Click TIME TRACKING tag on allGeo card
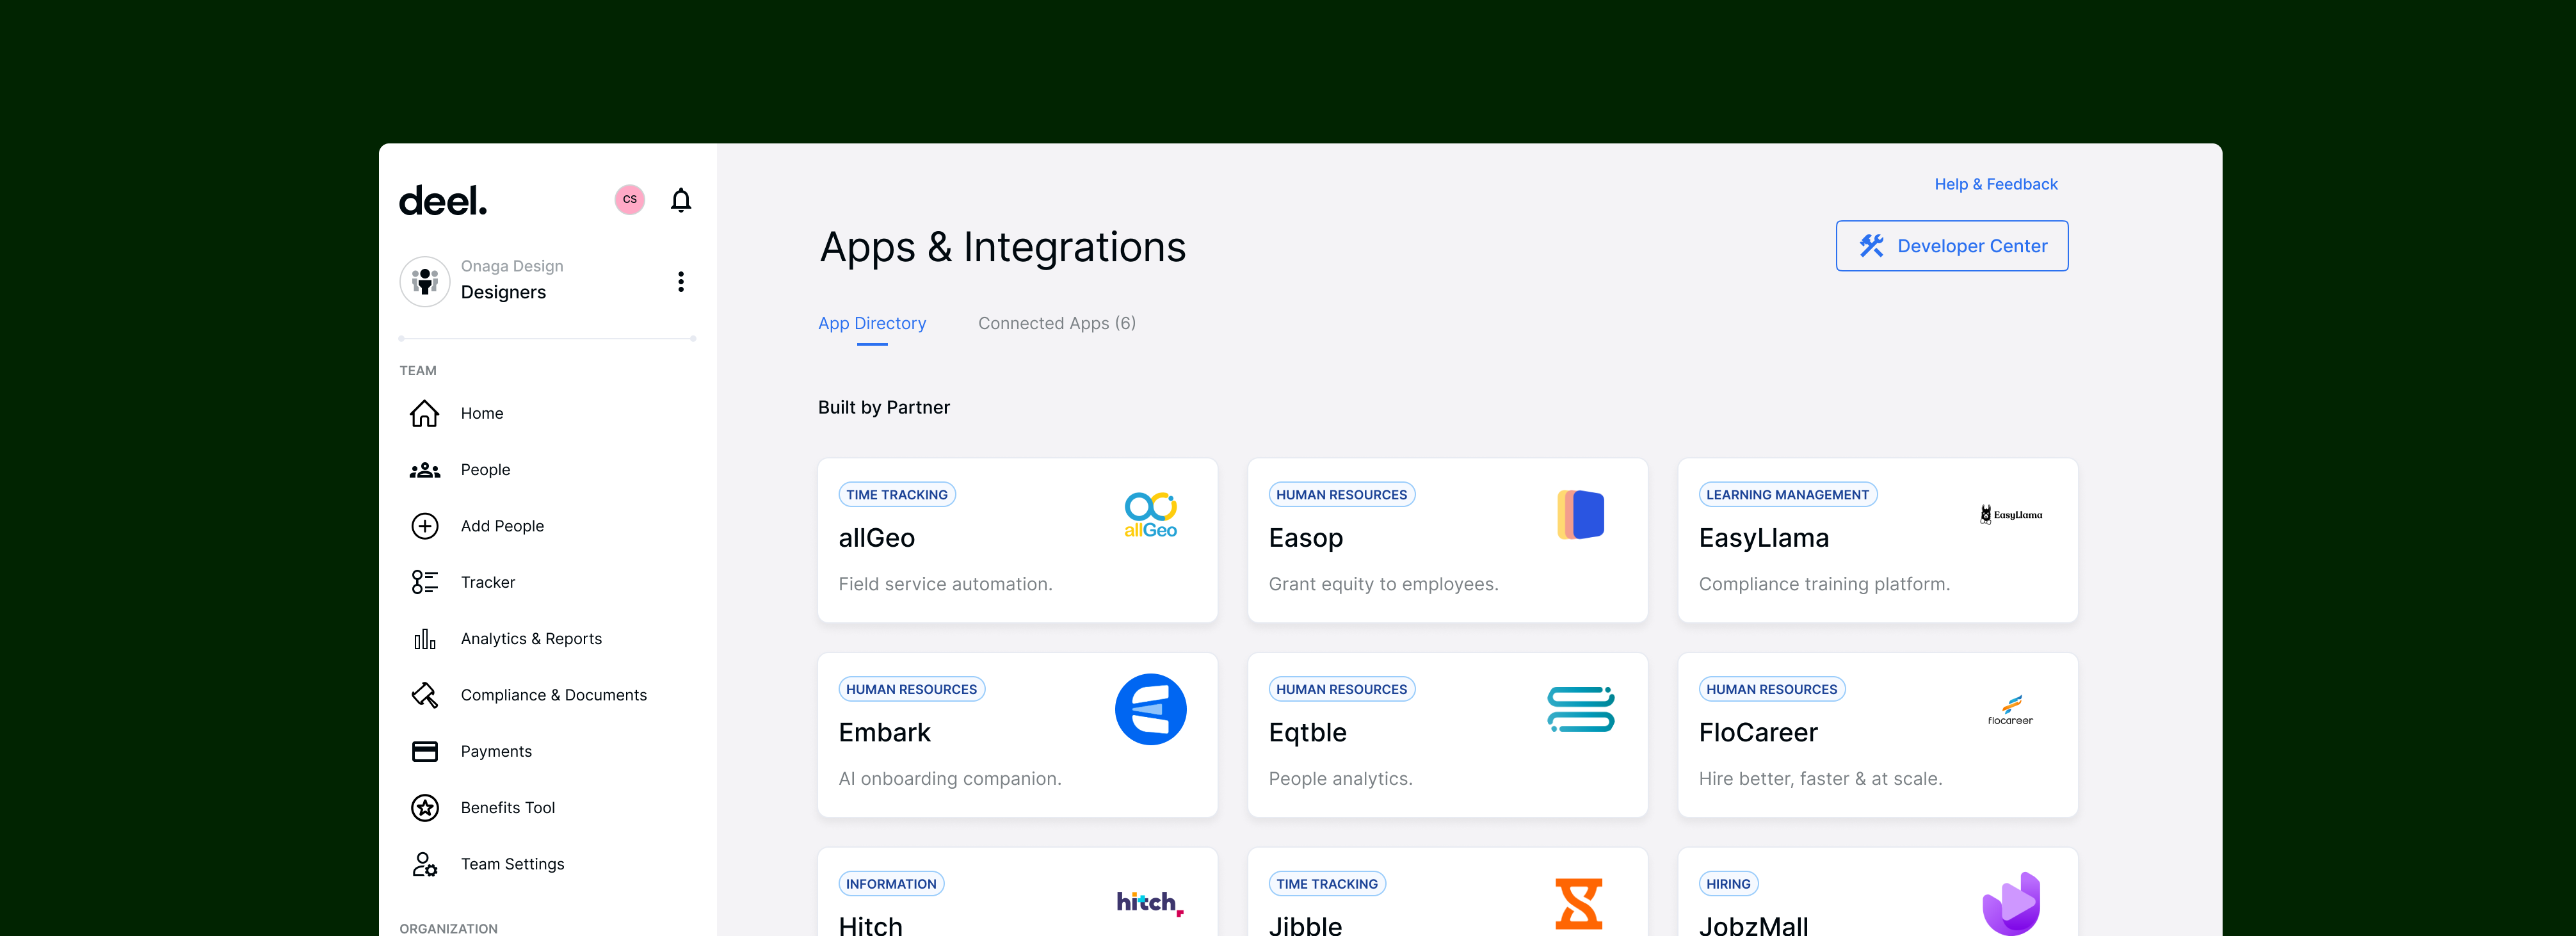Screen dimensions: 2576x936 coord(897,495)
